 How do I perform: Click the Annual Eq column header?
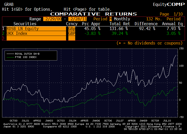pyautogui.click(x=172, y=24)
